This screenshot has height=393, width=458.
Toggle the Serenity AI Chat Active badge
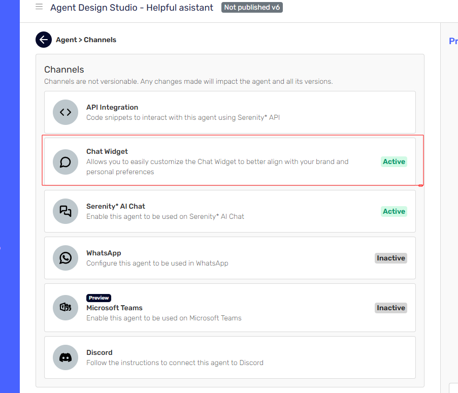point(394,211)
